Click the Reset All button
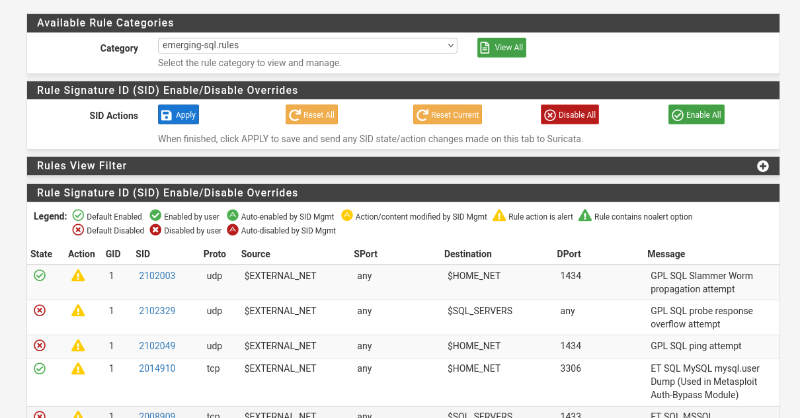This screenshot has width=800, height=418. (311, 115)
